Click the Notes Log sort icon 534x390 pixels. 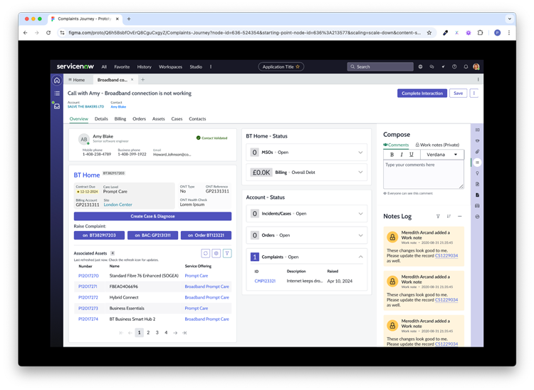pos(449,216)
